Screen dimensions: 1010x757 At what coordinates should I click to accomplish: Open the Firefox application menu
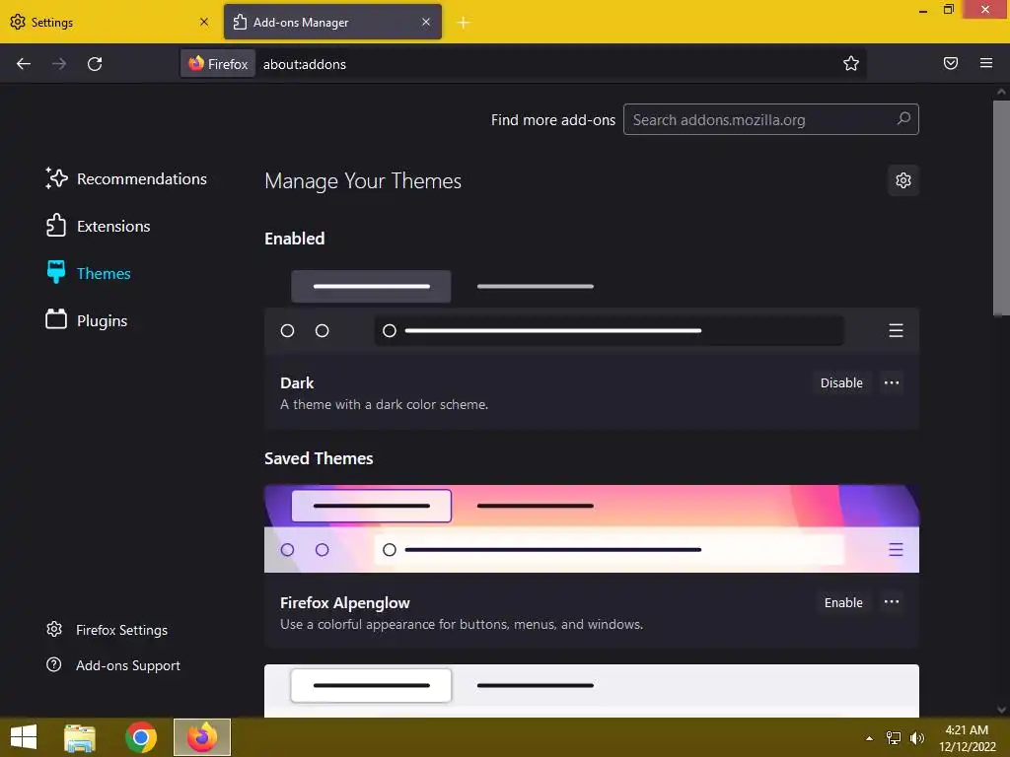(x=986, y=63)
